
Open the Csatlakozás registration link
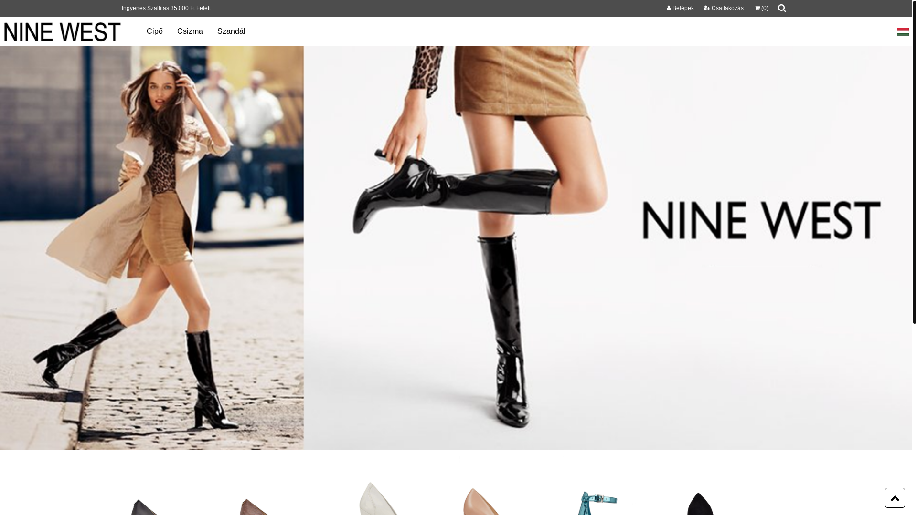click(x=723, y=8)
